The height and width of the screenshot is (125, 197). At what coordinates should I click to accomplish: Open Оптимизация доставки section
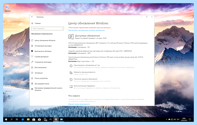click(x=41, y=46)
